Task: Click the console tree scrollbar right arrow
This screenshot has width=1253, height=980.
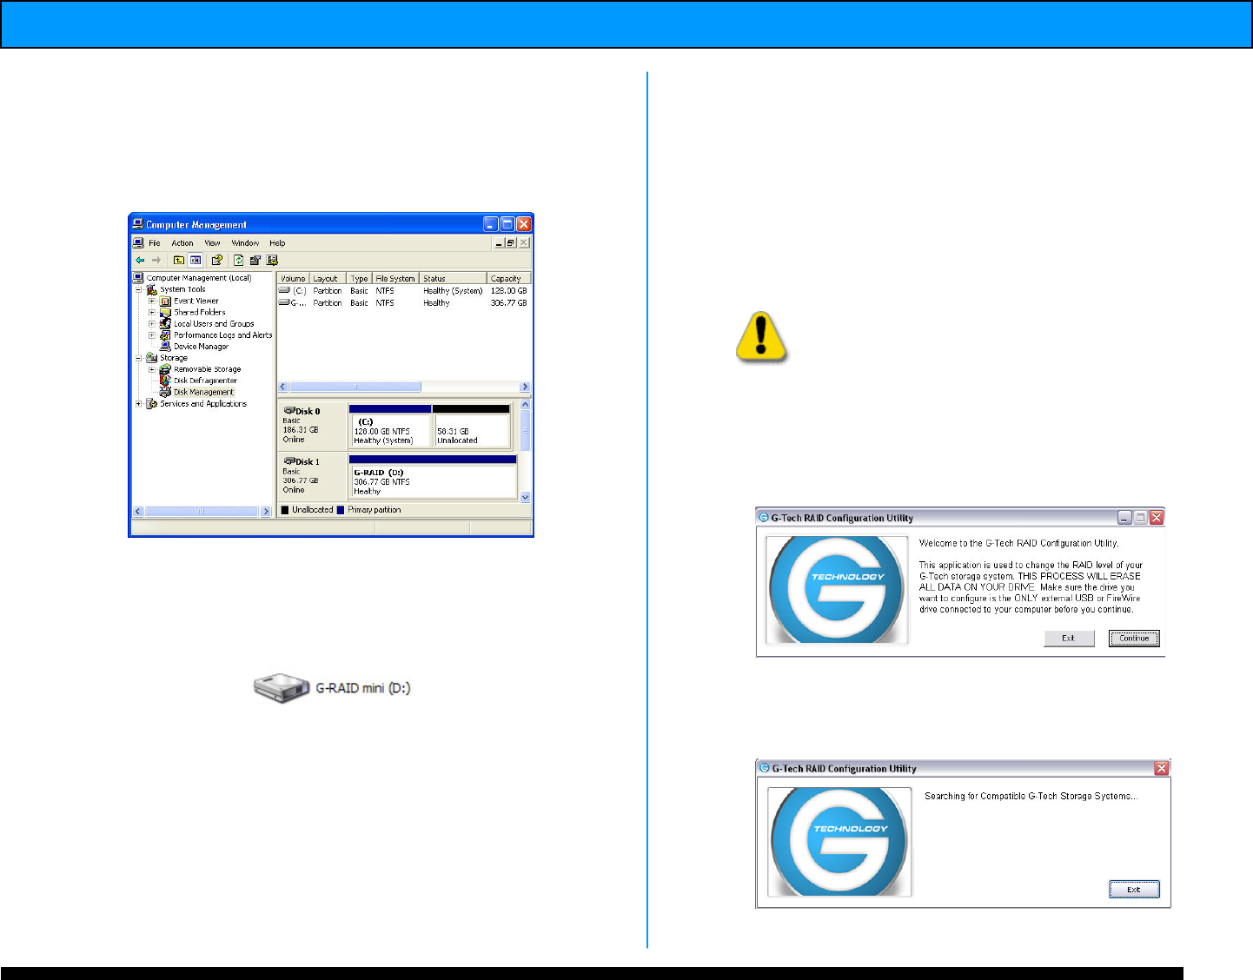Action: click(x=266, y=511)
